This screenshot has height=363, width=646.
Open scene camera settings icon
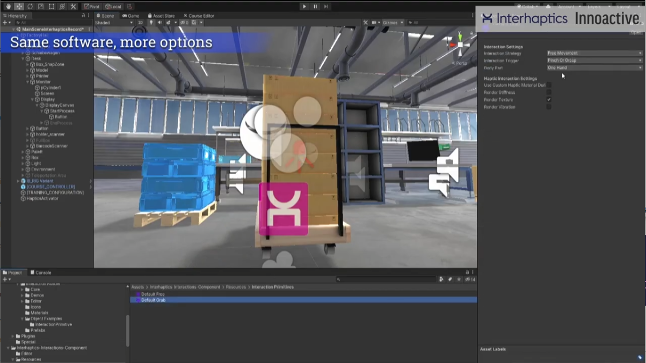[x=374, y=23]
